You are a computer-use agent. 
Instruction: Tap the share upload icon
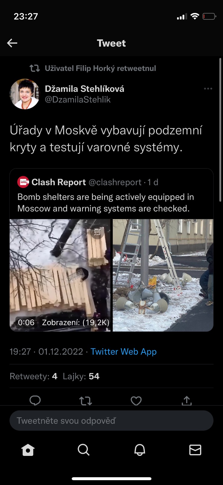(187, 400)
